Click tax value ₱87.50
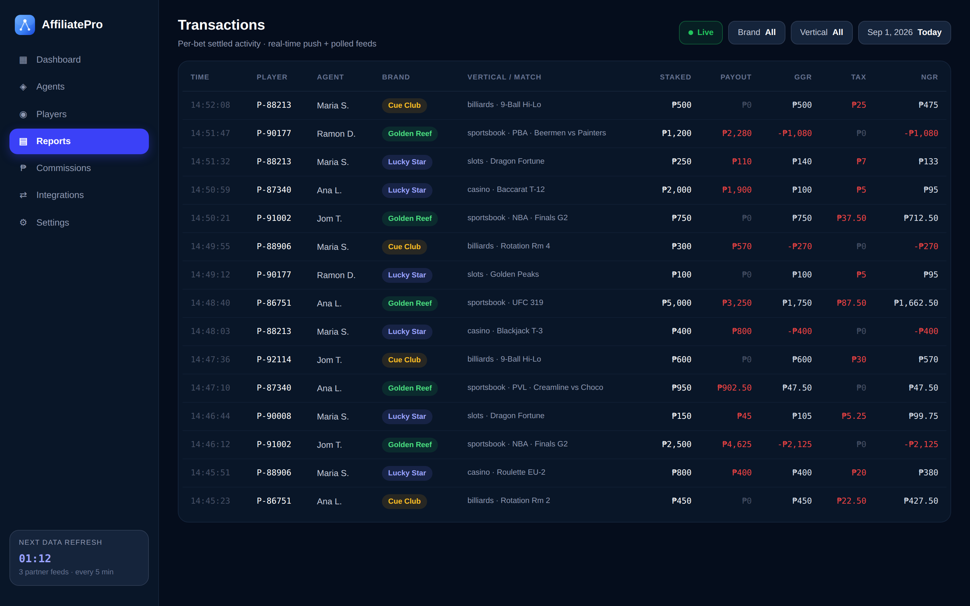 851,303
